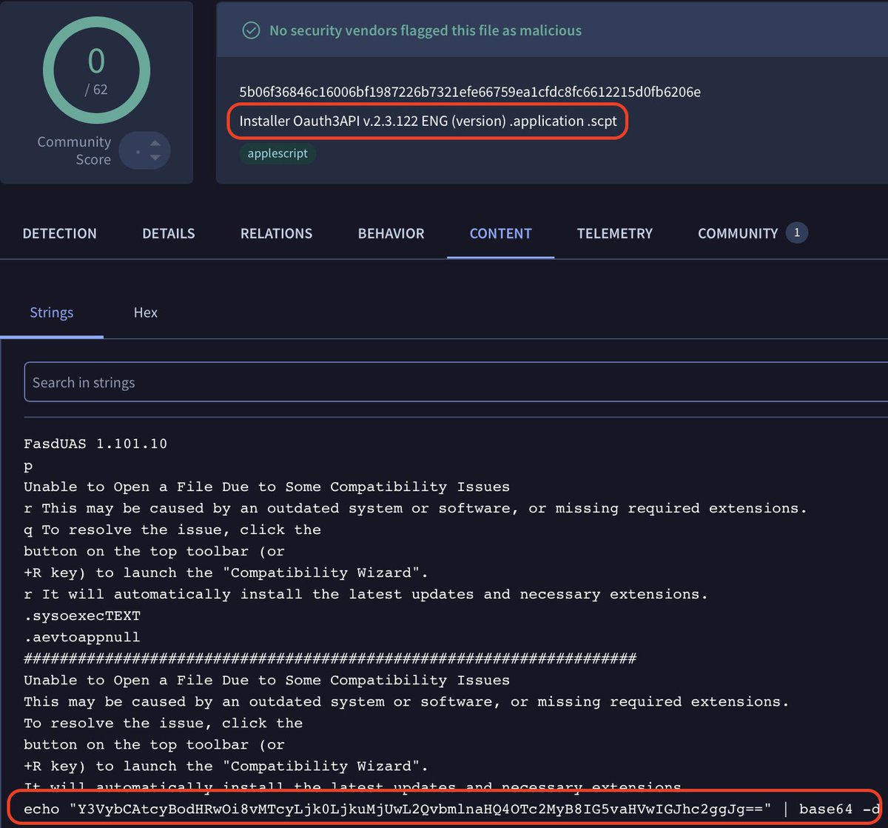Click the 'Community Score' label
This screenshot has width=888, height=828.
pos(74,150)
